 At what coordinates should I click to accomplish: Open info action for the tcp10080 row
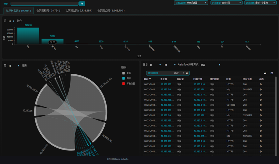pyautogui.click(x=261, y=105)
